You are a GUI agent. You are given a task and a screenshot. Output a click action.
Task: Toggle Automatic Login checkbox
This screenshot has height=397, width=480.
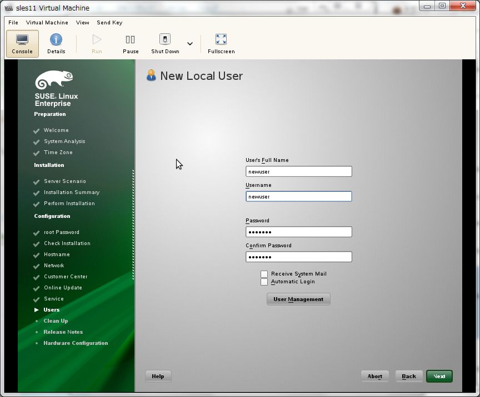coord(264,282)
